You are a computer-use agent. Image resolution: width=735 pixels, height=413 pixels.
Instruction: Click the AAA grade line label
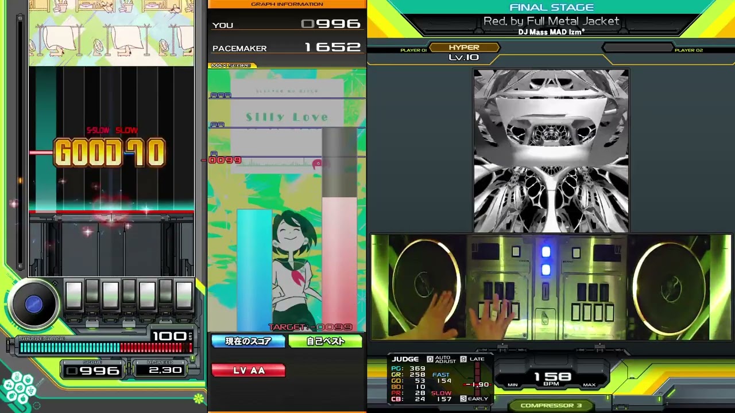pos(220,95)
